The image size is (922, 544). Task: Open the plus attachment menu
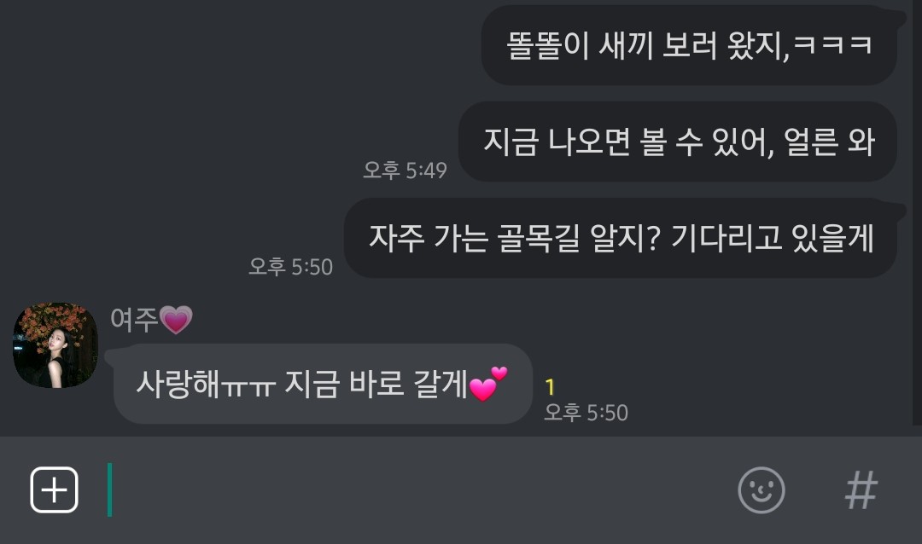pyautogui.click(x=54, y=489)
